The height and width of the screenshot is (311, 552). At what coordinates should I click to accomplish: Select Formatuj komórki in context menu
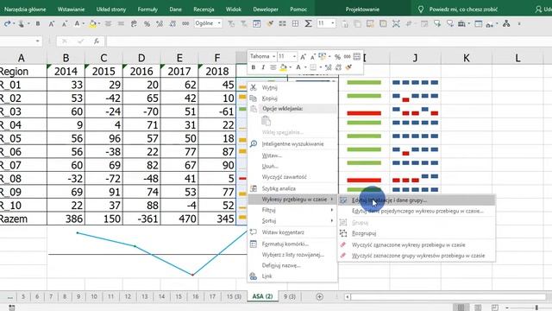292,244
